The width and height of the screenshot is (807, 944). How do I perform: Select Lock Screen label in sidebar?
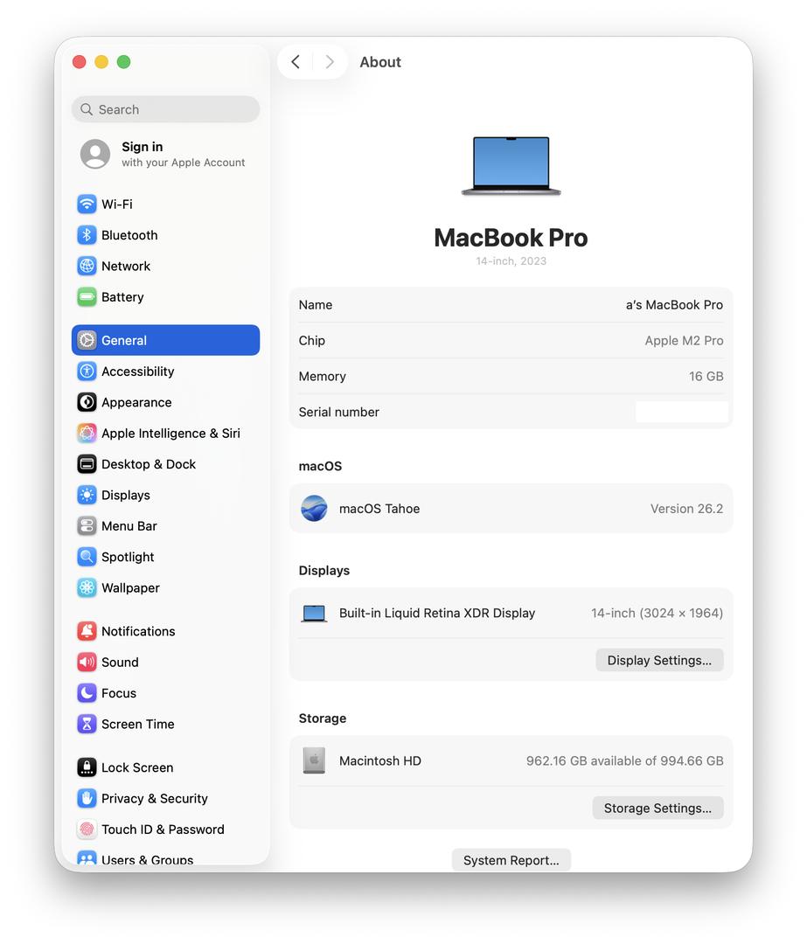click(x=137, y=767)
